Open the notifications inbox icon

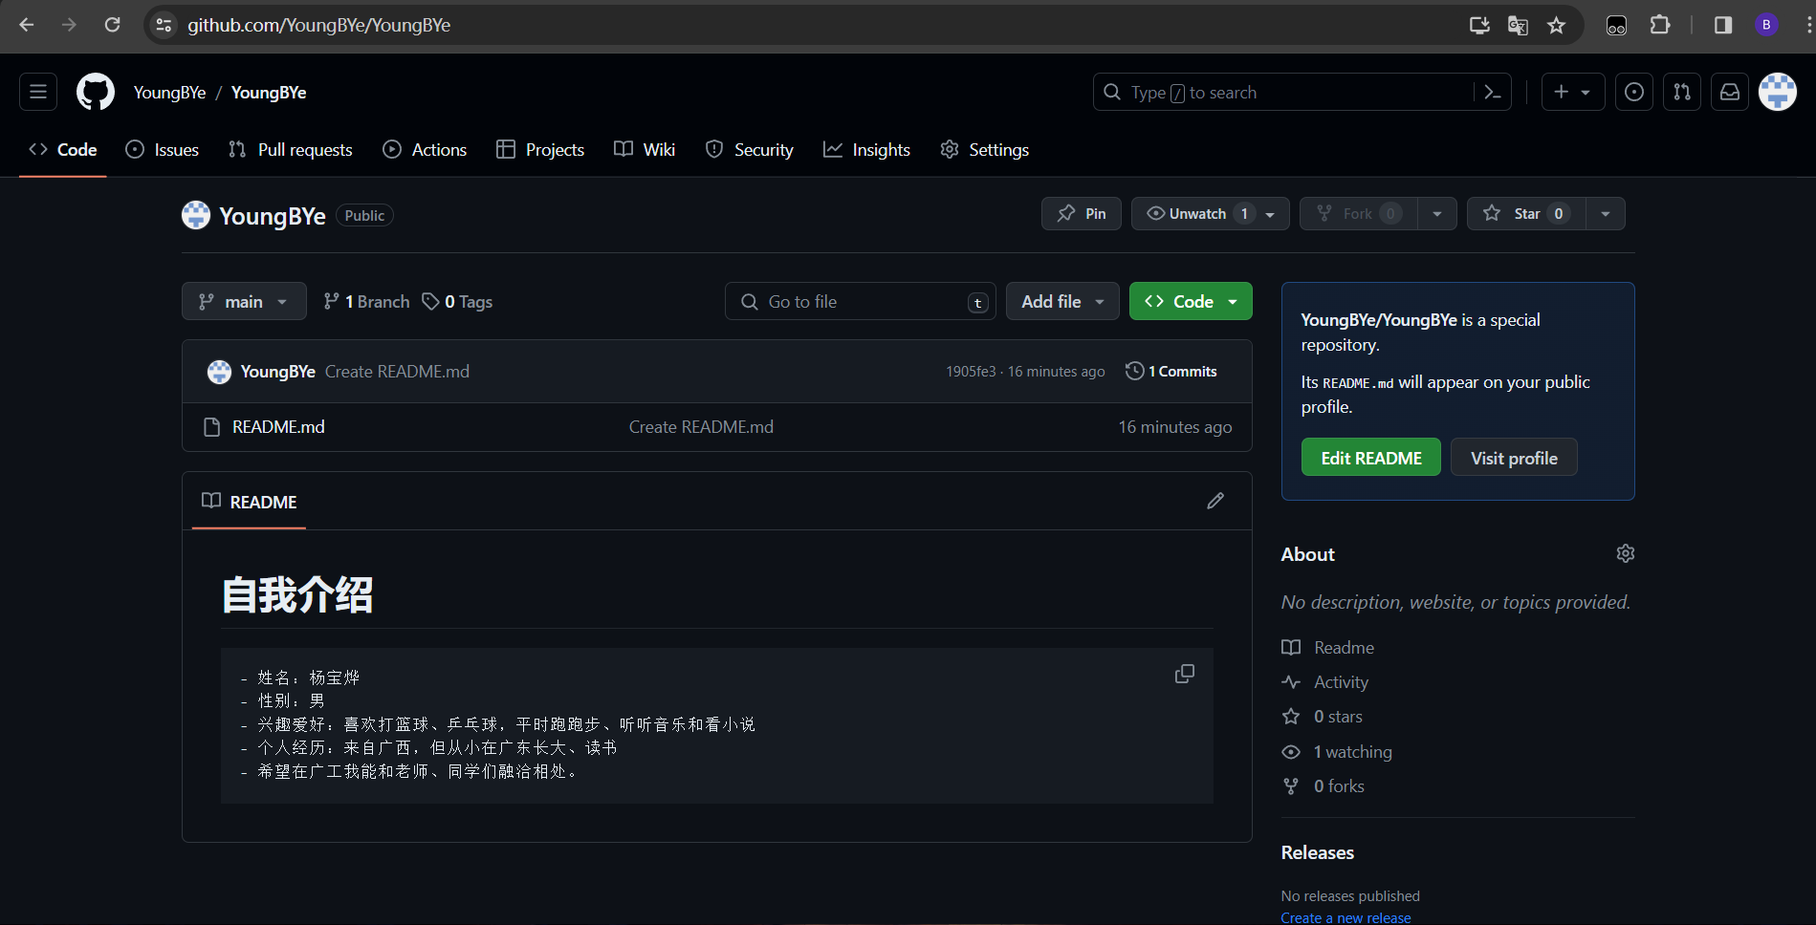click(x=1730, y=92)
